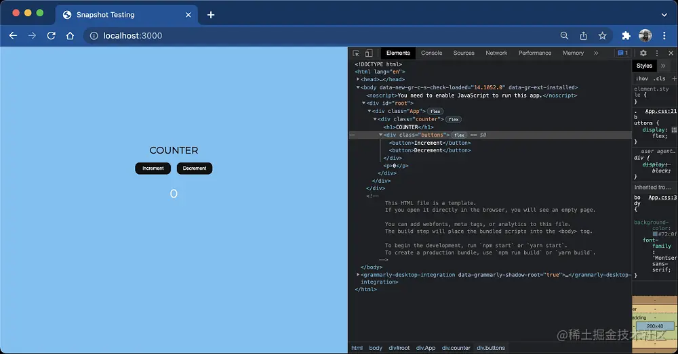678x354 pixels.
Task: Share this page via share icon
Action: coord(583,36)
